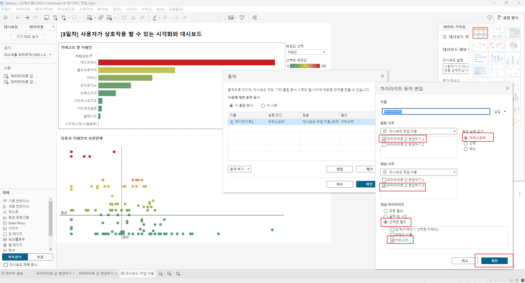Click the undo back arrow in toolbar
This screenshot has height=283, width=525.
(18, 18)
